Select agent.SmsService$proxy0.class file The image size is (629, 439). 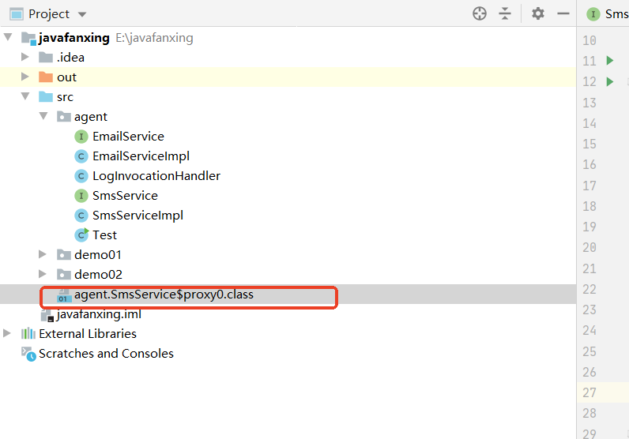click(164, 295)
